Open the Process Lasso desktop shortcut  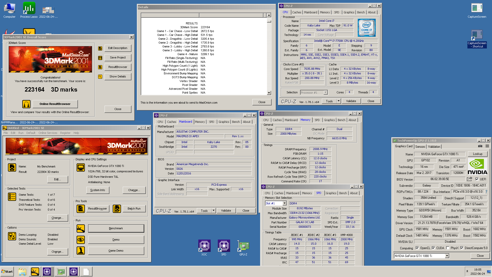[x=29, y=10]
